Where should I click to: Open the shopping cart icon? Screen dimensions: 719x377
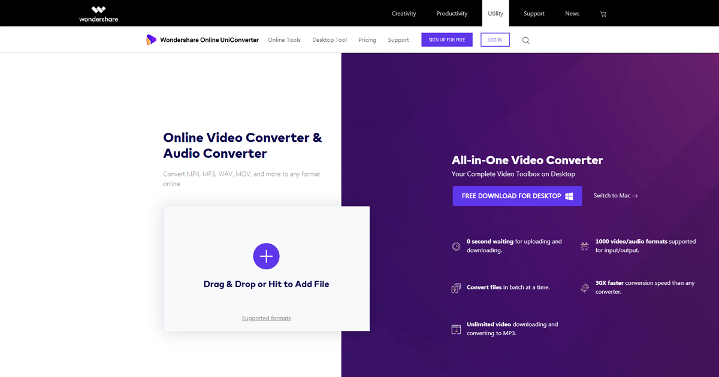pyautogui.click(x=603, y=14)
